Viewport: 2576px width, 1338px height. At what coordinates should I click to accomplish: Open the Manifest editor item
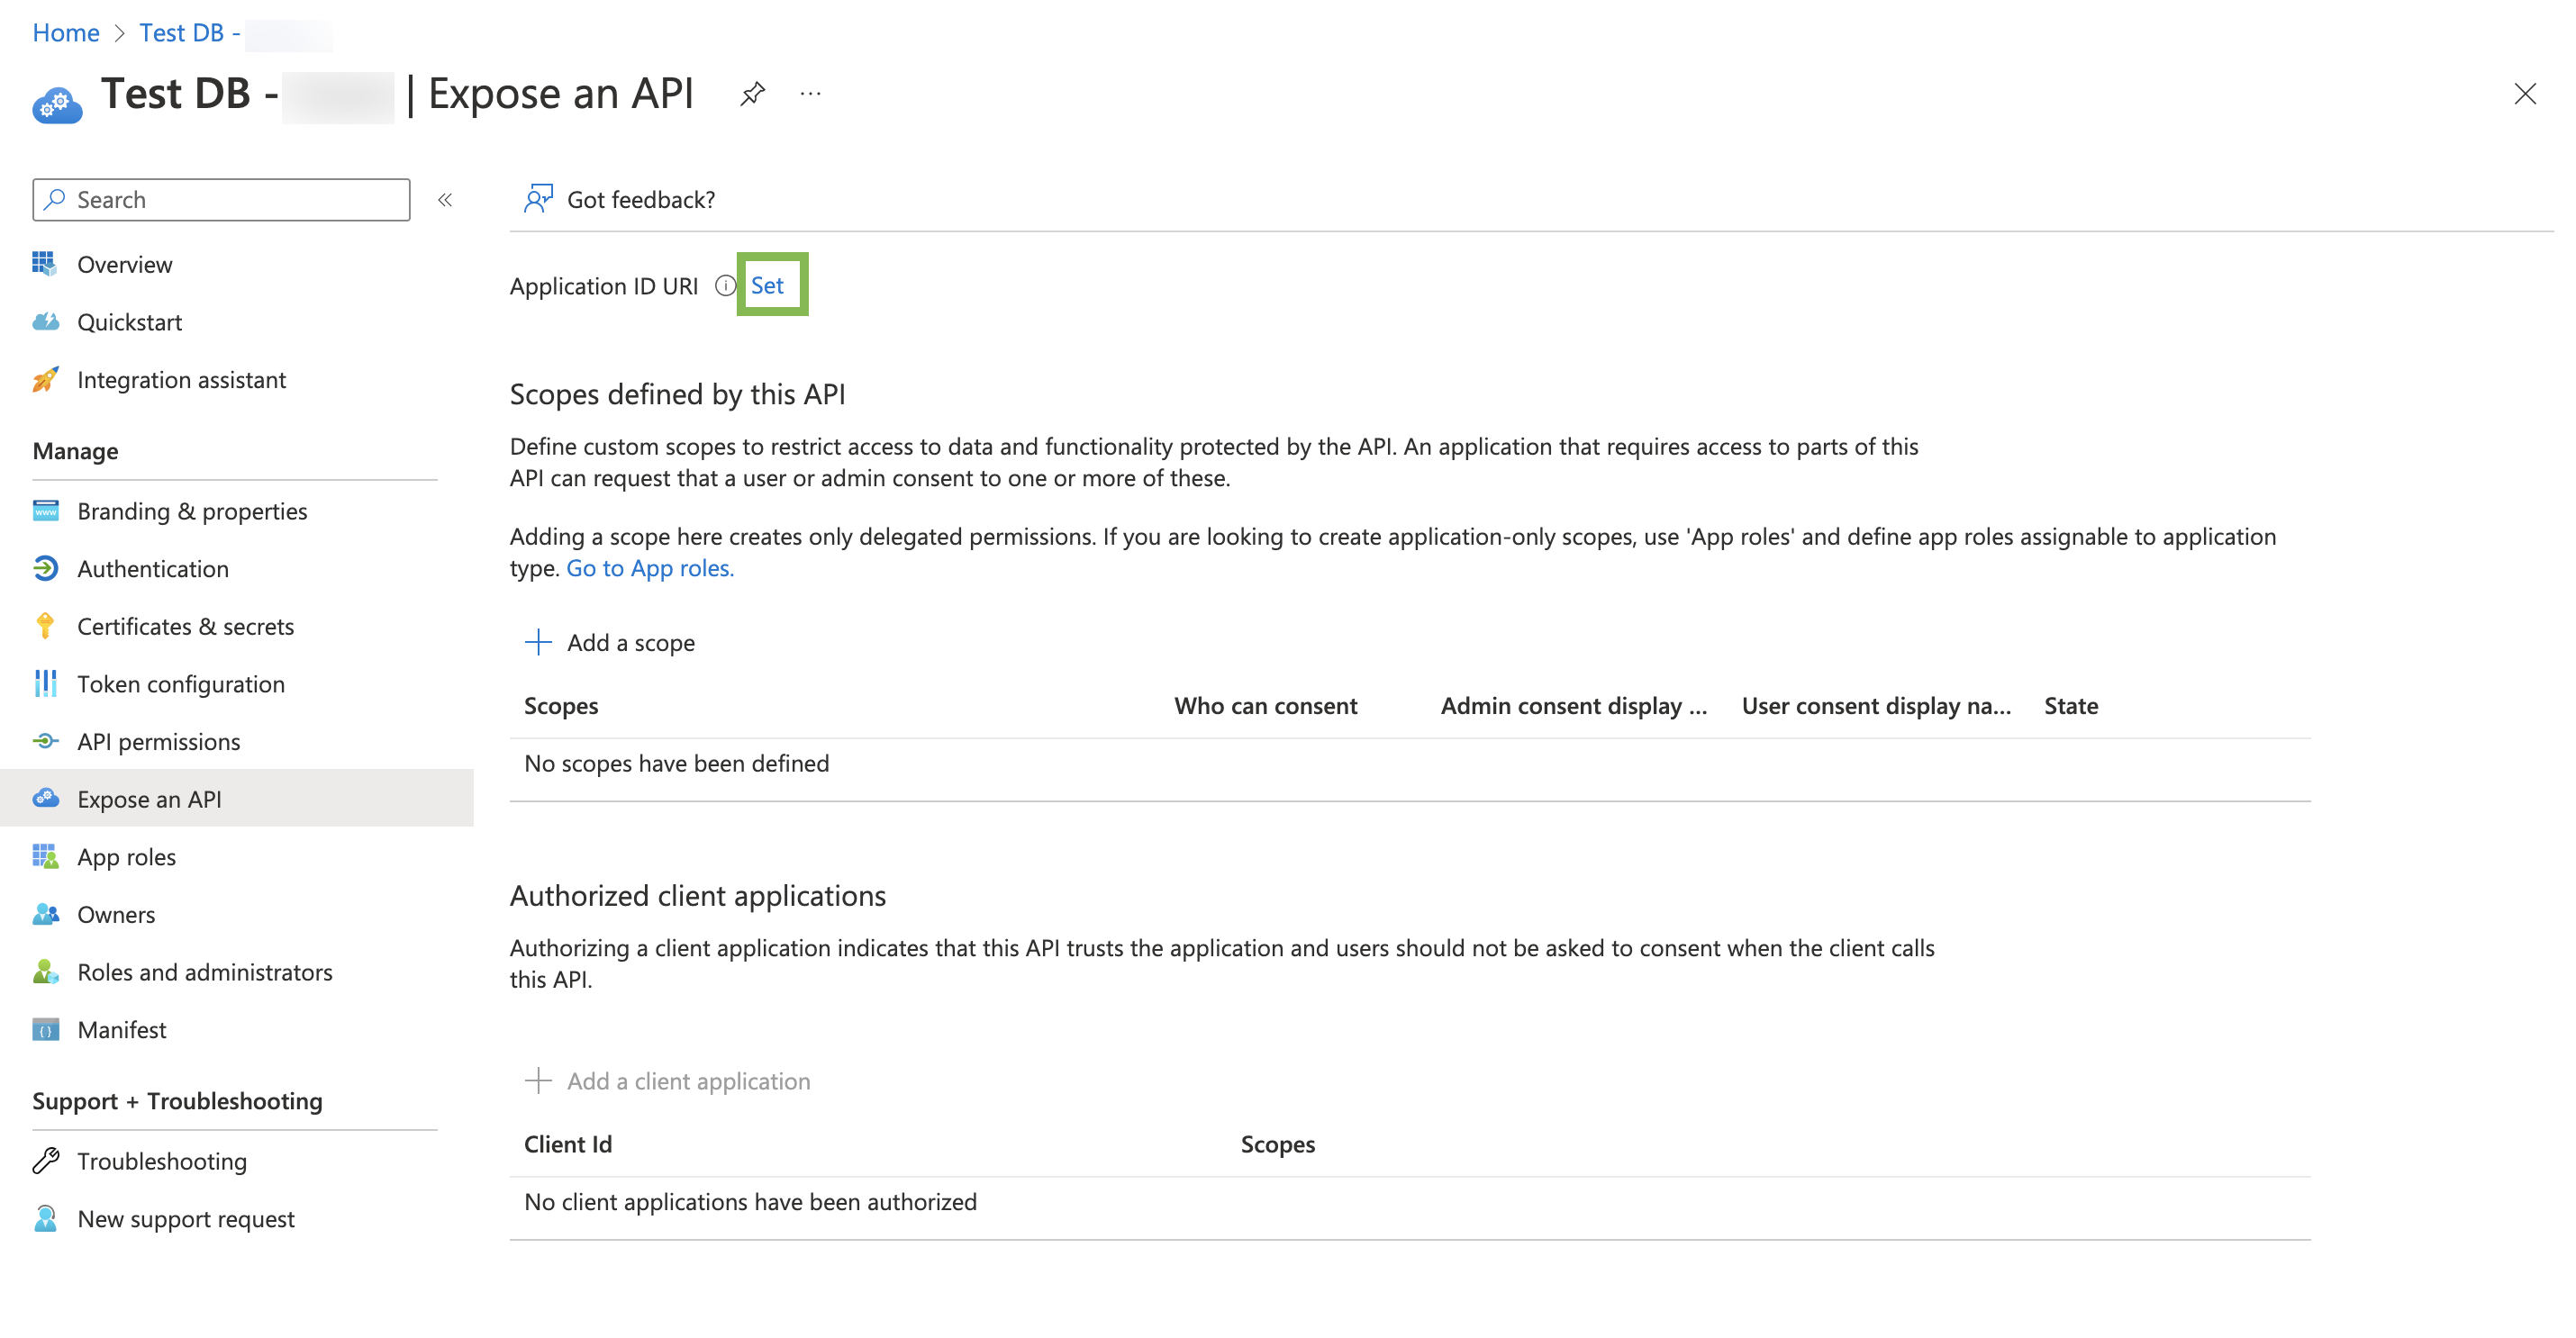[x=121, y=1030]
